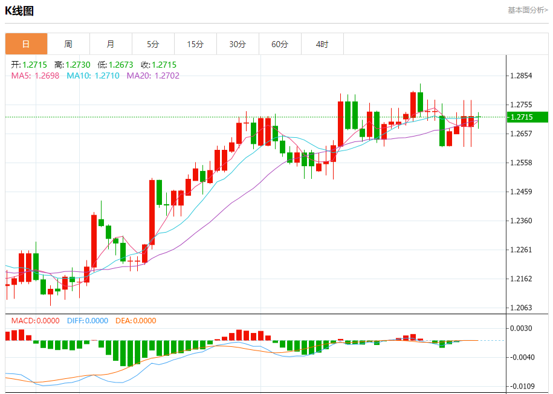Click the DIFF:0.0000 readout
Screen dimensions: 553x394
pos(88,321)
